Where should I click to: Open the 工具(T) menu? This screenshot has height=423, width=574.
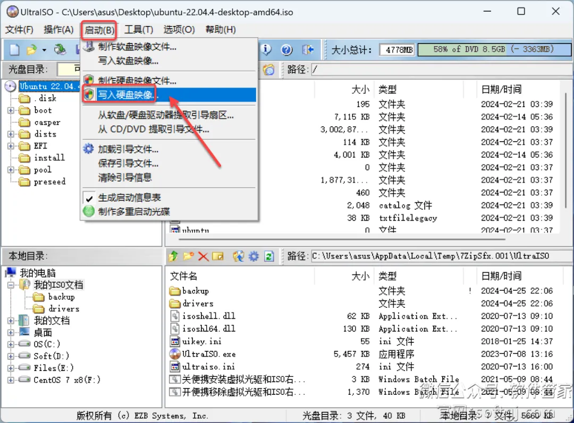(x=139, y=30)
